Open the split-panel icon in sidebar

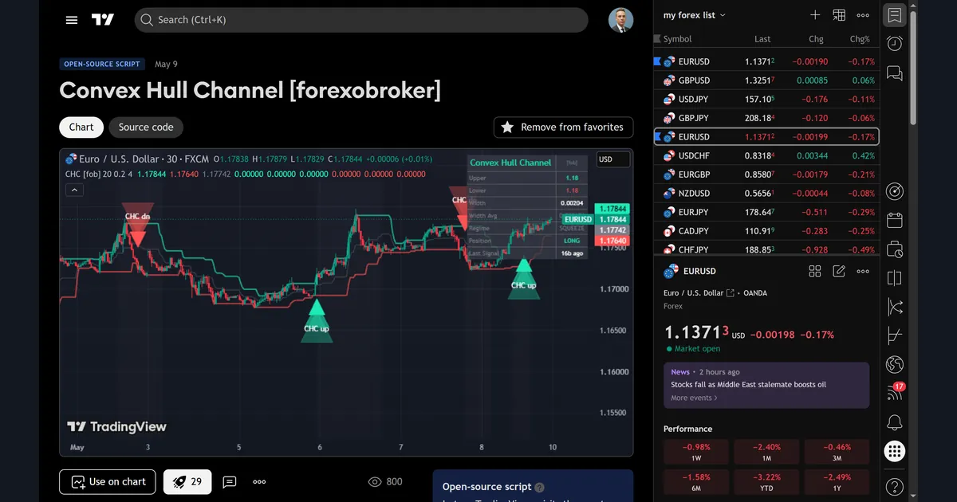click(895, 278)
